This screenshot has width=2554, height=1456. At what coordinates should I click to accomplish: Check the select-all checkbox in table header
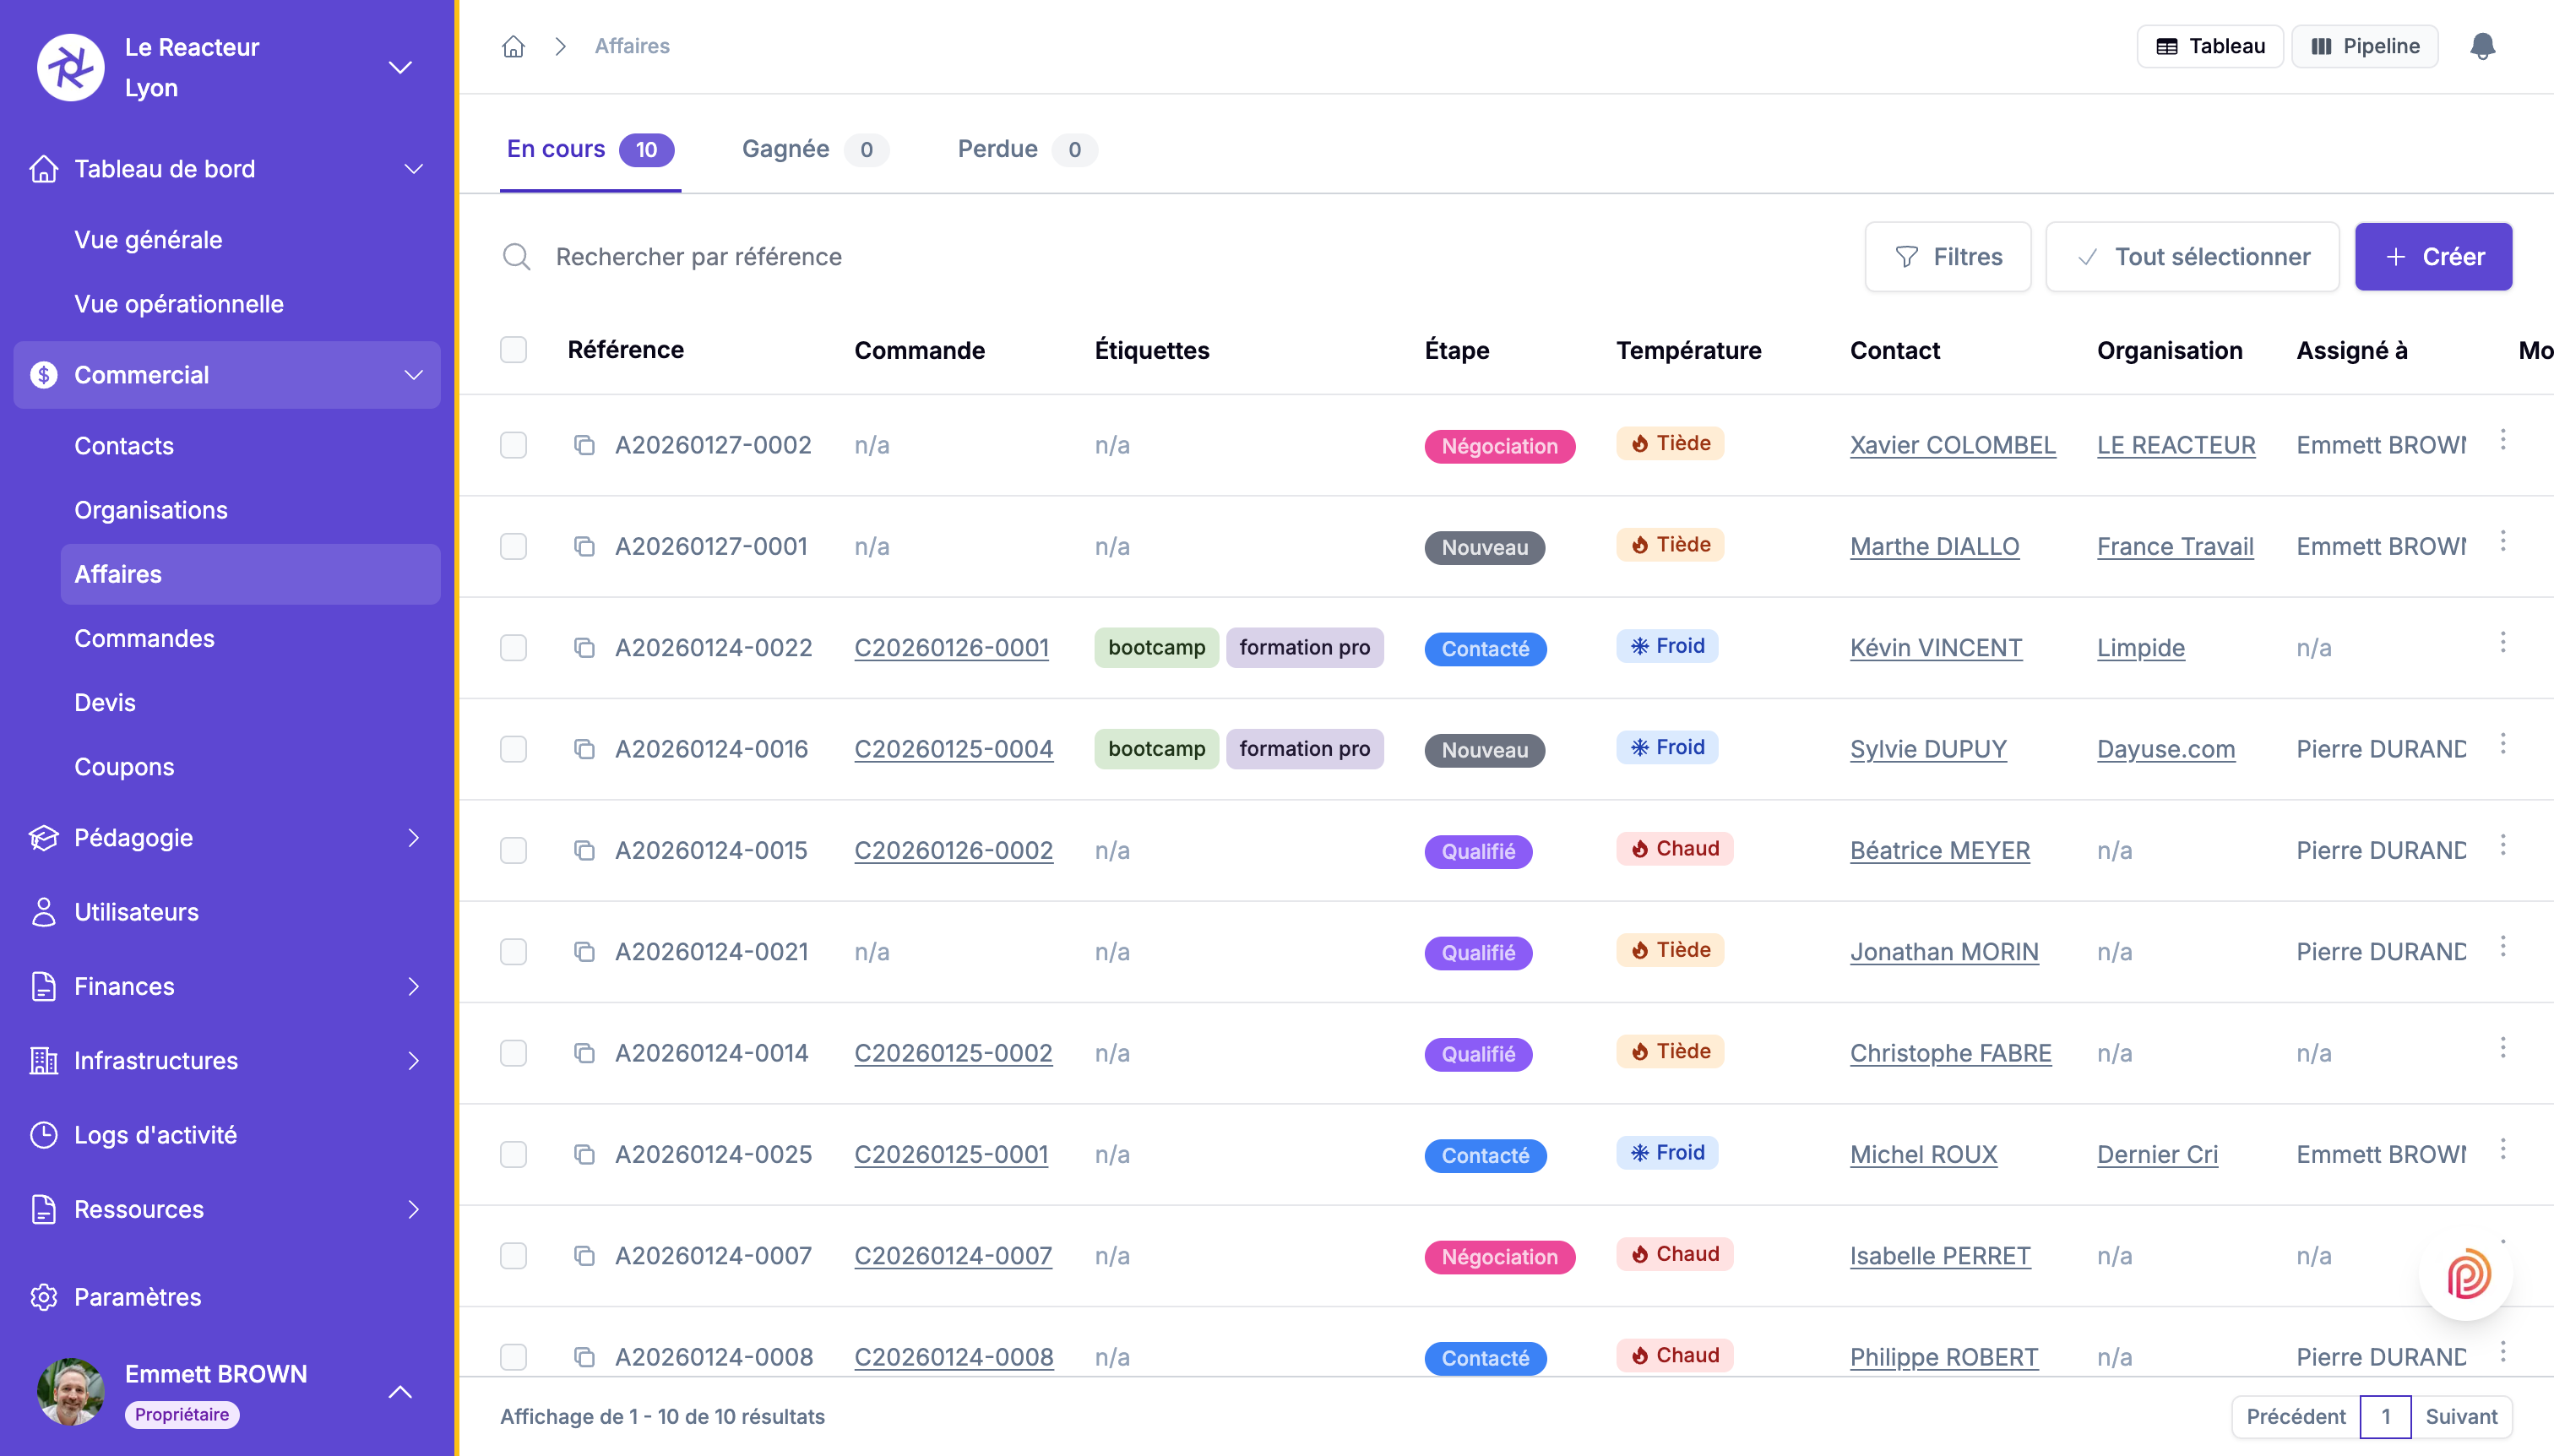(514, 349)
